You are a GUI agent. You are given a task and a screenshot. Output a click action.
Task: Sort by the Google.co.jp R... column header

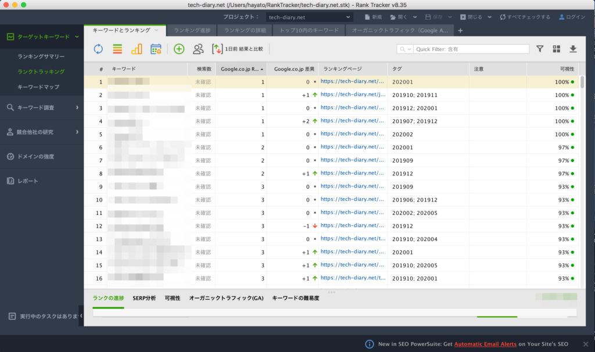point(241,69)
